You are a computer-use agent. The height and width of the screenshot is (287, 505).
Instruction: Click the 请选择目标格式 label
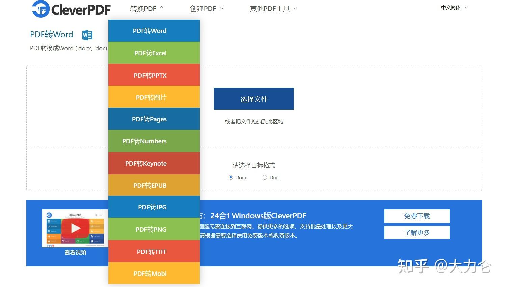(254, 165)
